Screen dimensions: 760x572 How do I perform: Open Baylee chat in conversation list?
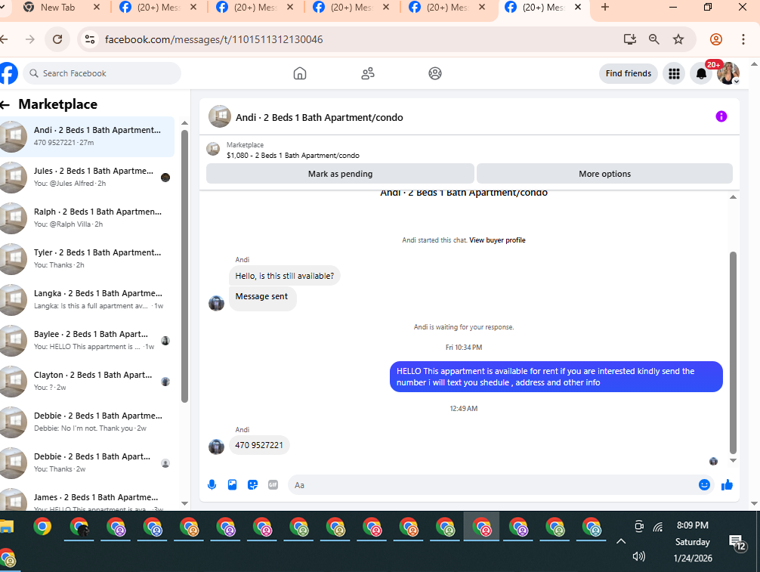tap(87, 340)
